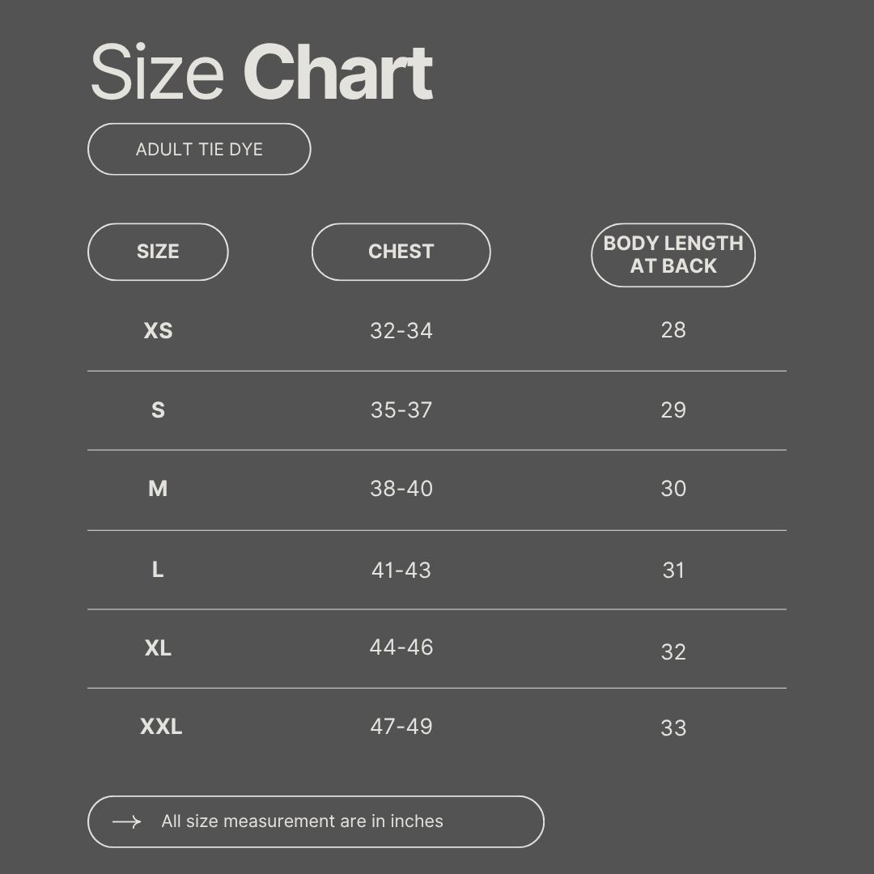Viewport: 874px width, 874px height.
Task: Click the "All size measurement are in inches" note
Action: point(302,821)
